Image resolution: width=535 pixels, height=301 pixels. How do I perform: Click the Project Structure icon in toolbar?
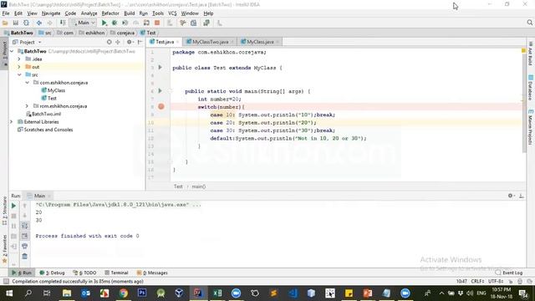(x=193, y=23)
